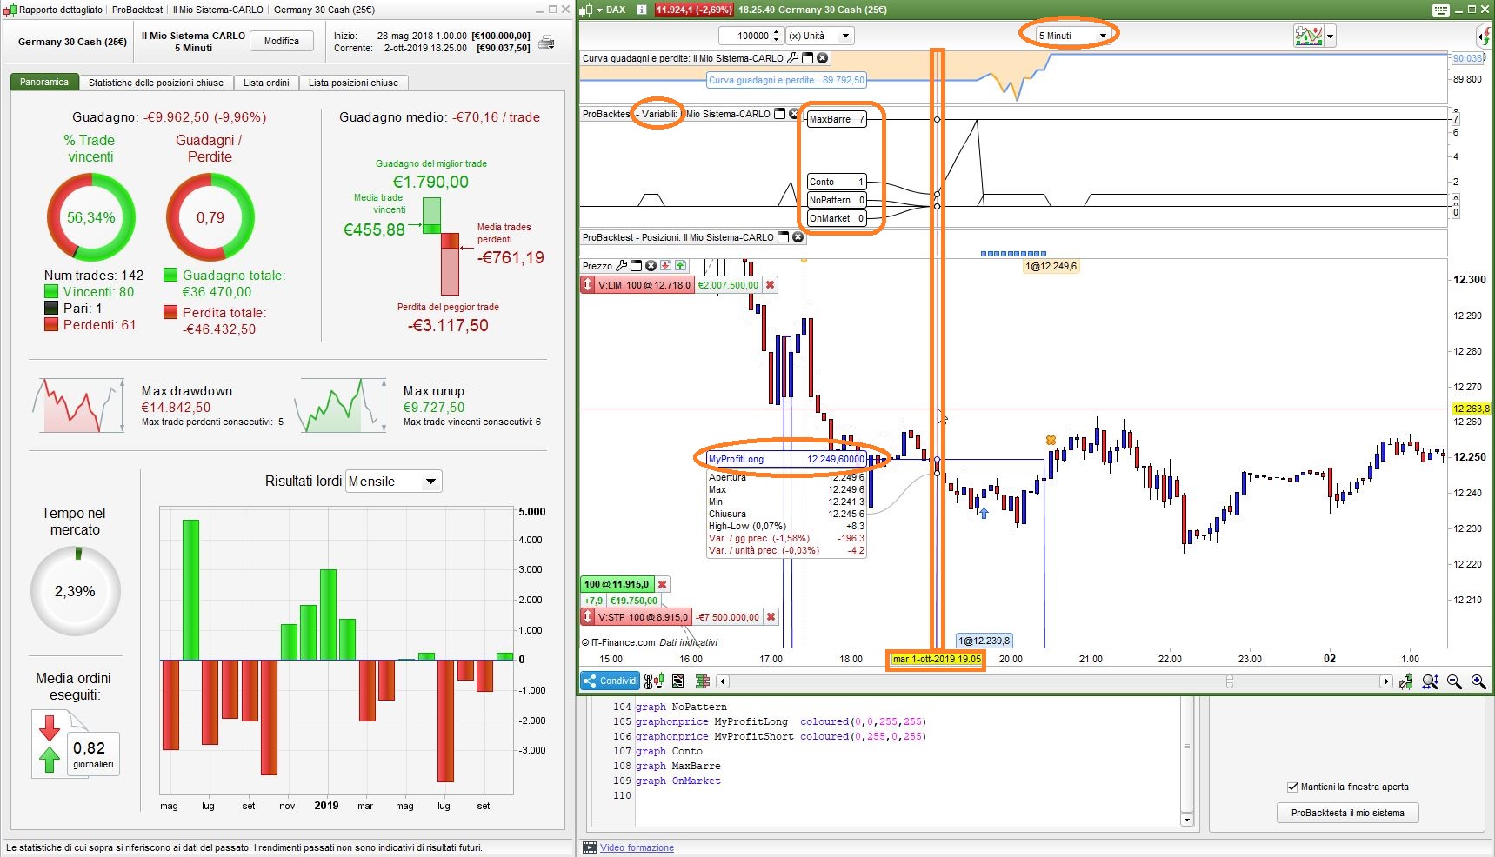Cancel the V:STP 100 @ 8.915,0 order

point(771,617)
